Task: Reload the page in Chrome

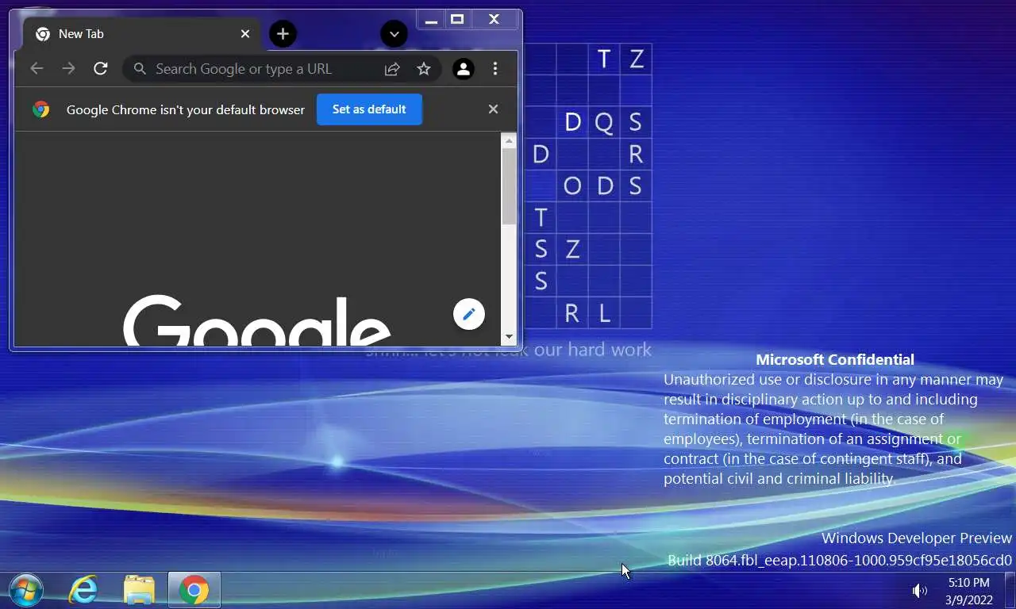Action: click(100, 69)
